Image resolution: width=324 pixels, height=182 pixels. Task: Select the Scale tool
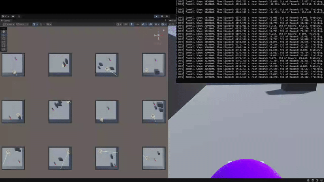4,42
